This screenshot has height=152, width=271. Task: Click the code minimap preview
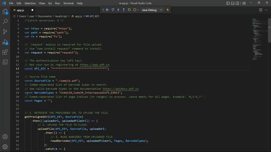pos(259,39)
